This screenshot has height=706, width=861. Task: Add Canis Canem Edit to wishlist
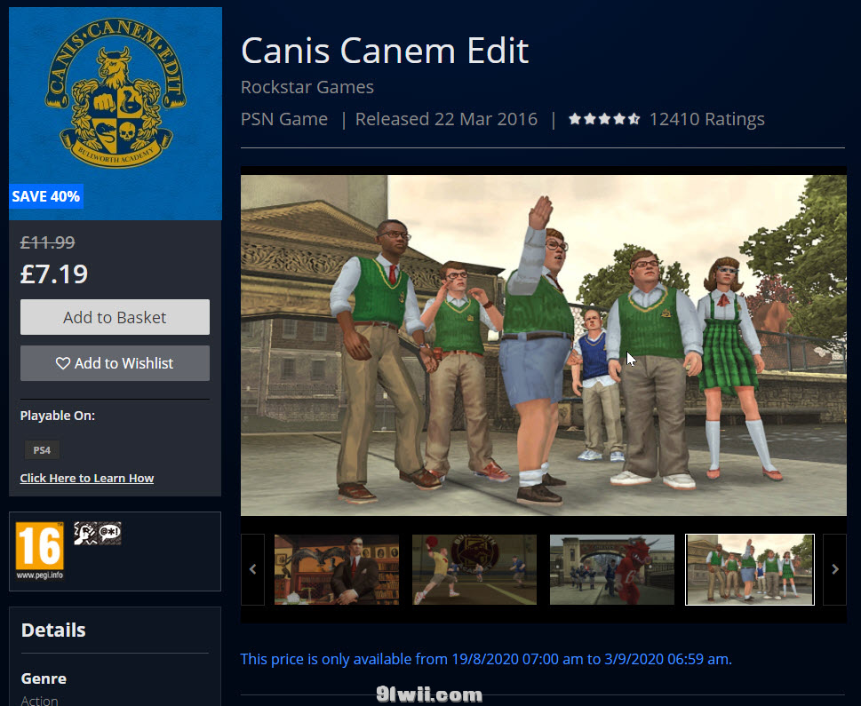coord(115,363)
